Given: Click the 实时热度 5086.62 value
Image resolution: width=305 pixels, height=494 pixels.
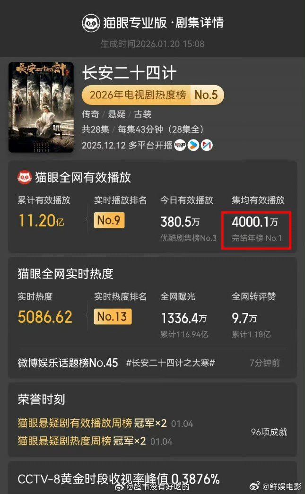Looking at the screenshot, I should [45, 317].
